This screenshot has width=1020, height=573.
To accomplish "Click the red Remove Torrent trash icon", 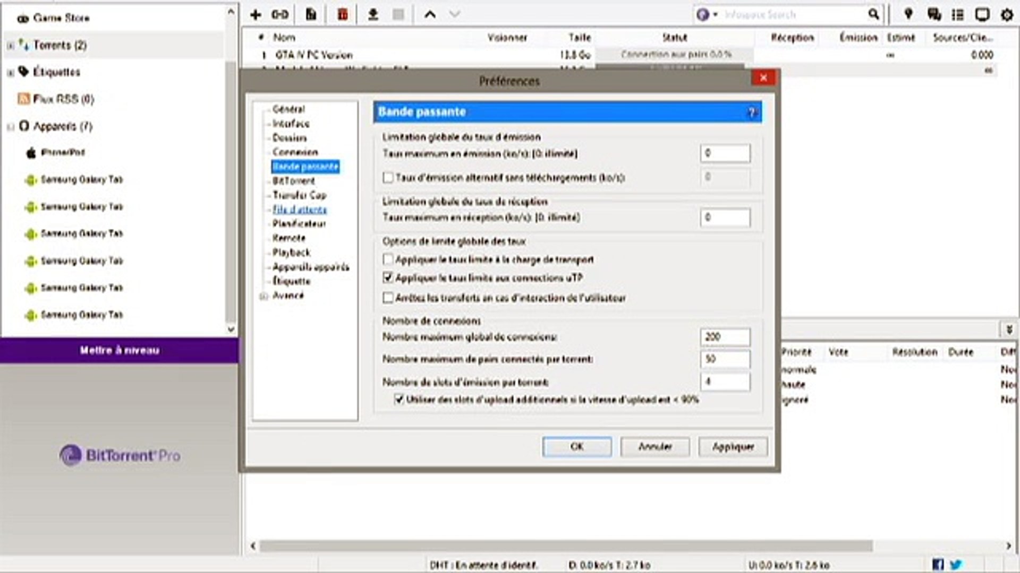I will coord(343,15).
